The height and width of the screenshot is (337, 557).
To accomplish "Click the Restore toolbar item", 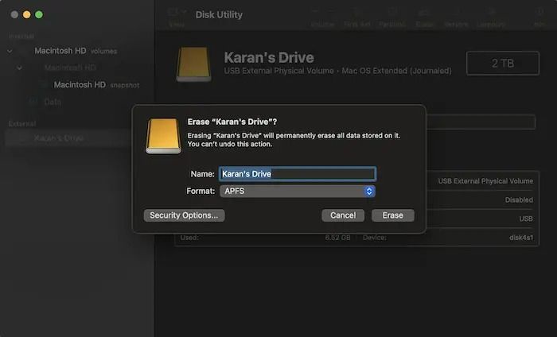I will 456,17.
